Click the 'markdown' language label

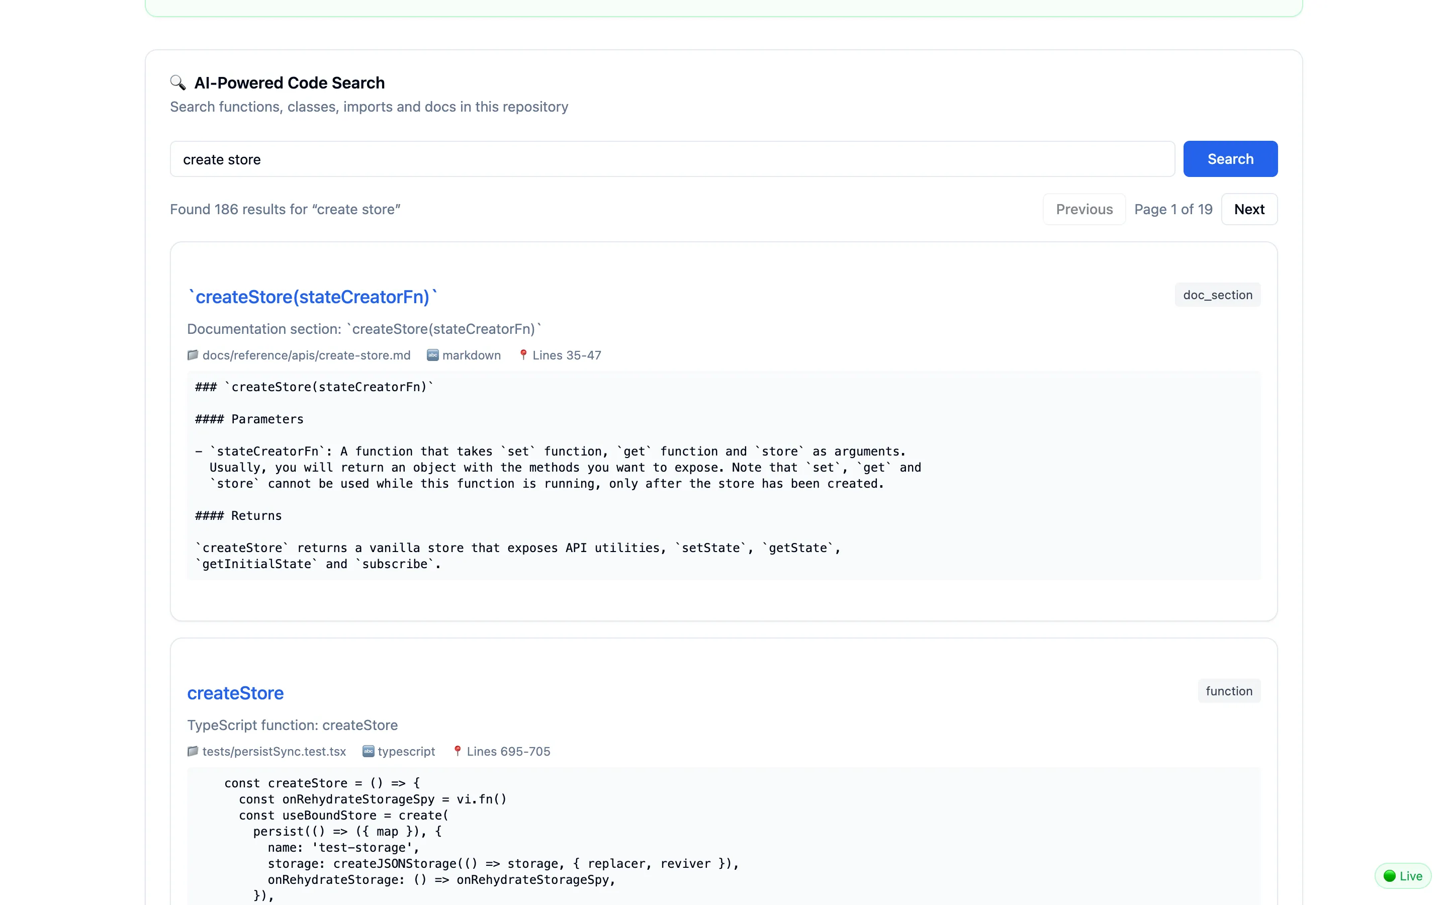pyautogui.click(x=472, y=355)
